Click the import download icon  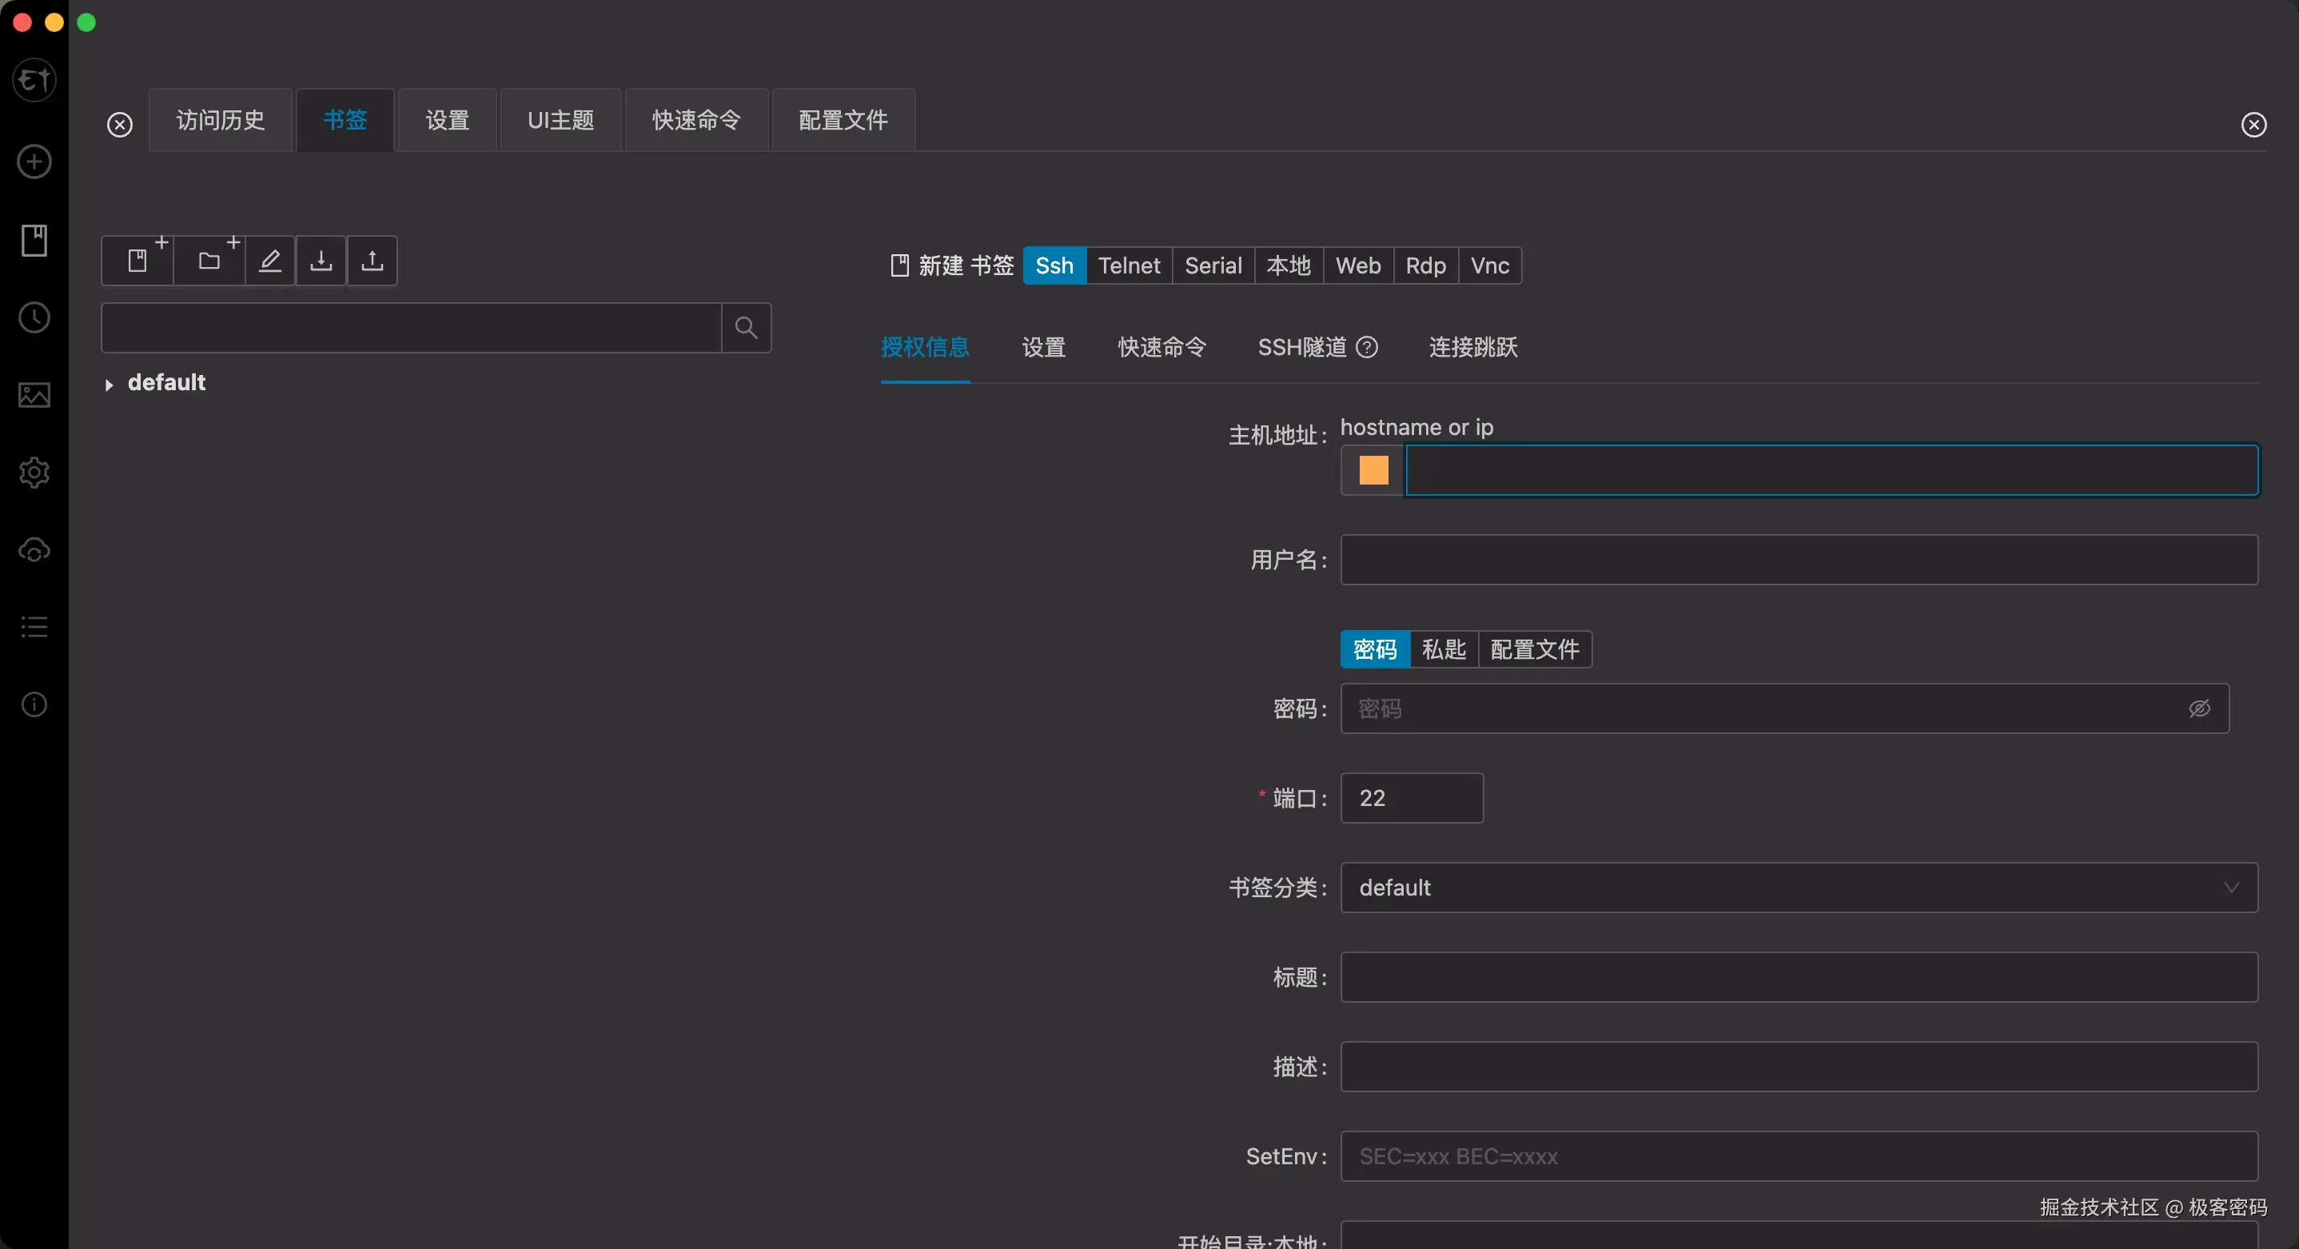[x=321, y=261]
